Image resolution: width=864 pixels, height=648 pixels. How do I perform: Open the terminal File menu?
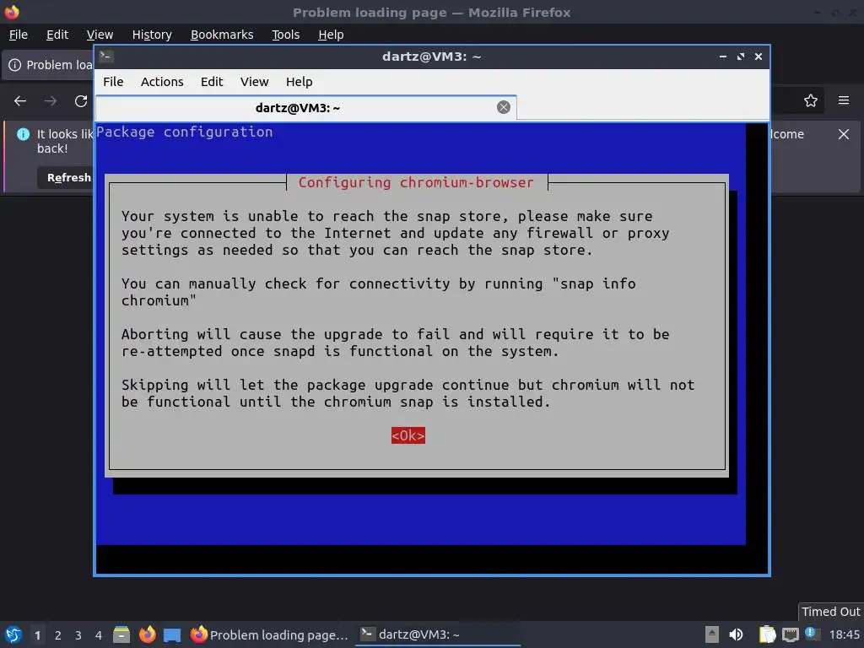pyautogui.click(x=113, y=82)
